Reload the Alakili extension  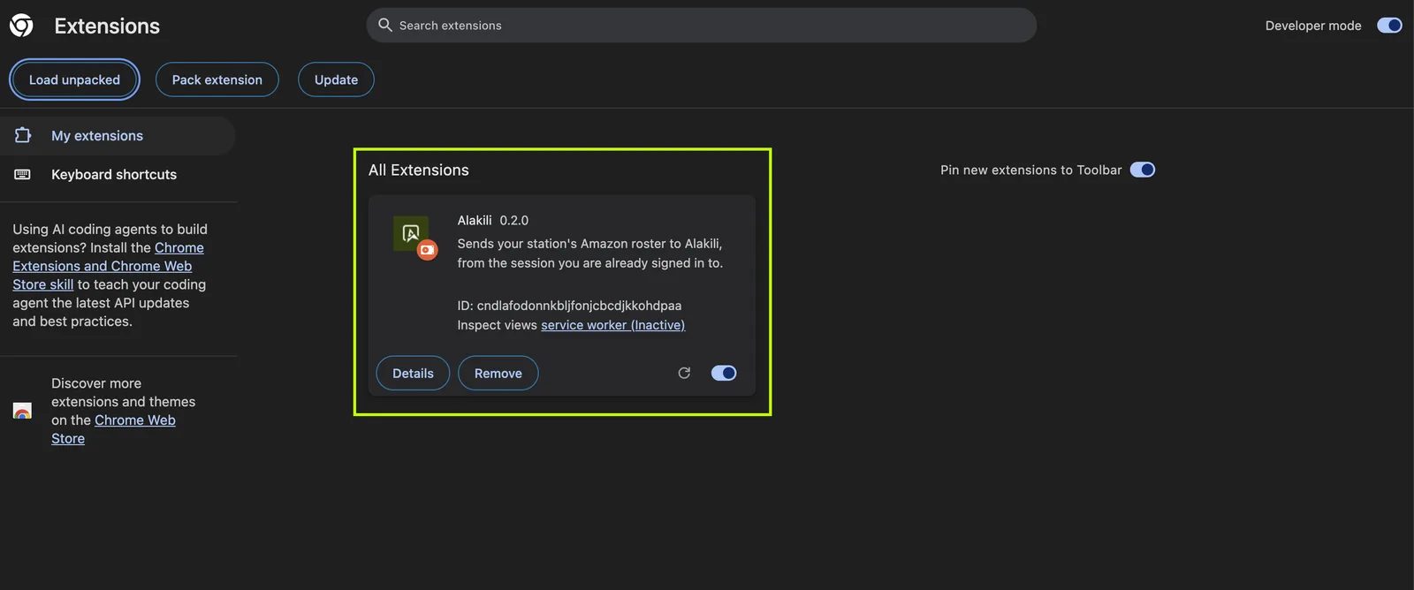(684, 373)
